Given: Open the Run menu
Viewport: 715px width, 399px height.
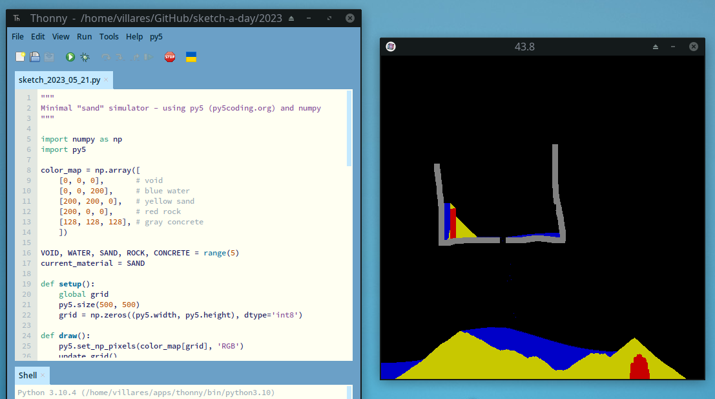Looking at the screenshot, I should coord(84,37).
